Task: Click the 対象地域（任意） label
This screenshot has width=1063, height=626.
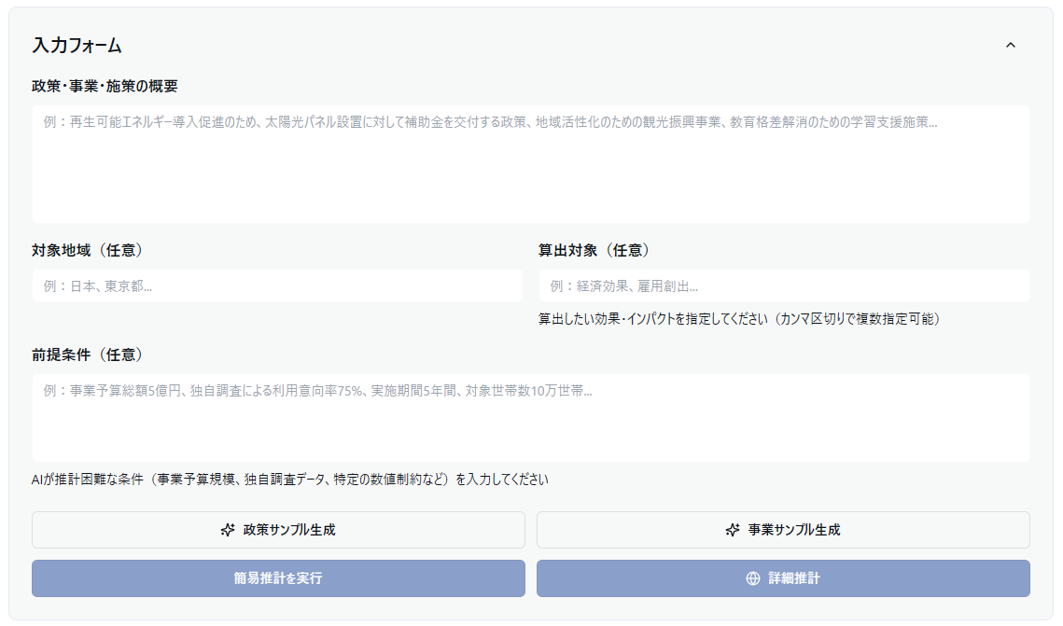Action: click(87, 250)
